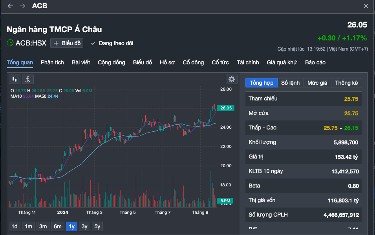Click Số lượng CPLH value 4,466,657,912

coord(341,215)
